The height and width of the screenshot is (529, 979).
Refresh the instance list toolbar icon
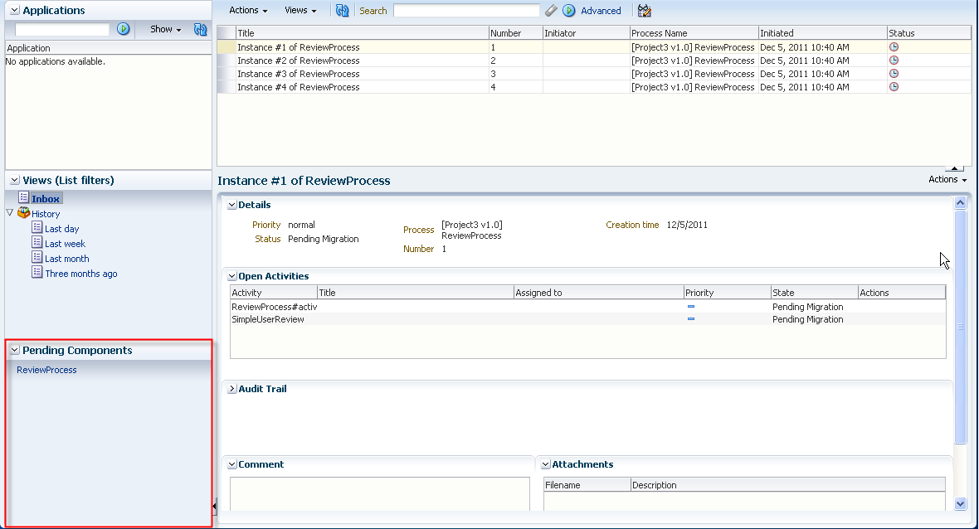coord(342,11)
